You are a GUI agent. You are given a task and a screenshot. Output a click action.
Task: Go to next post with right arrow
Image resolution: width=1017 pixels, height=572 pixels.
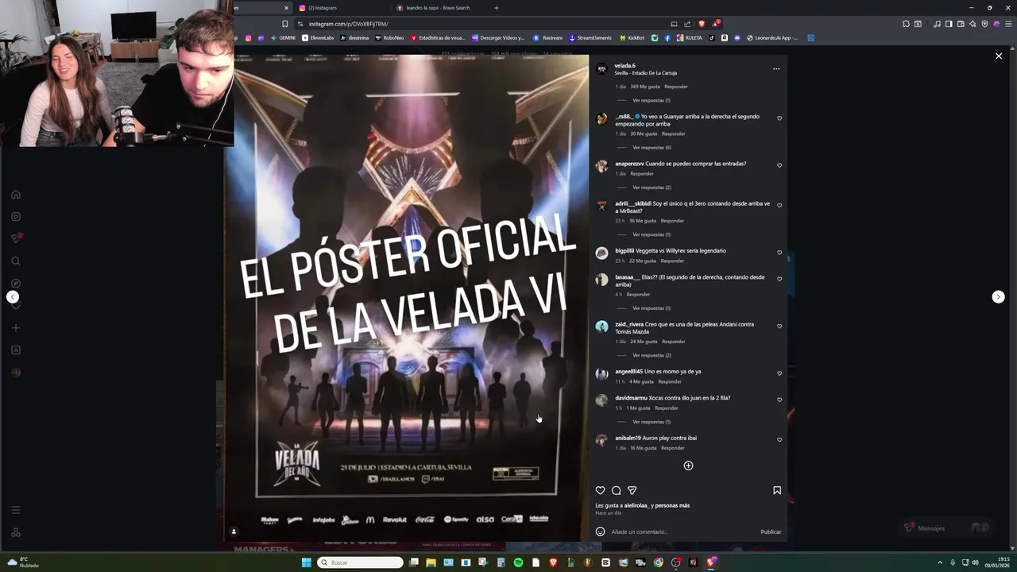coord(998,296)
